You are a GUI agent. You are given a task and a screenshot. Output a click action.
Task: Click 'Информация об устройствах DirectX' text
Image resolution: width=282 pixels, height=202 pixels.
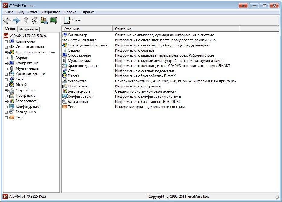tap(145, 76)
